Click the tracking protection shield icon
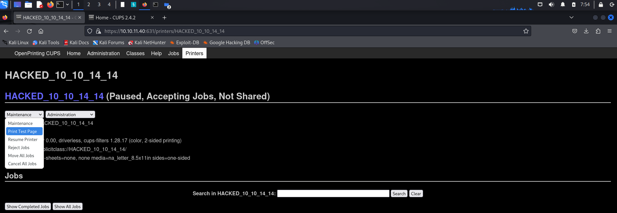 [90, 31]
